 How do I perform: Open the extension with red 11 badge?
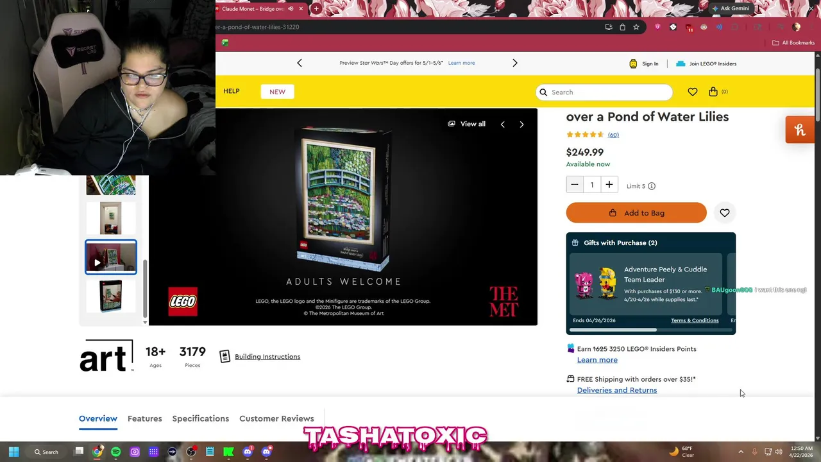[x=689, y=27]
